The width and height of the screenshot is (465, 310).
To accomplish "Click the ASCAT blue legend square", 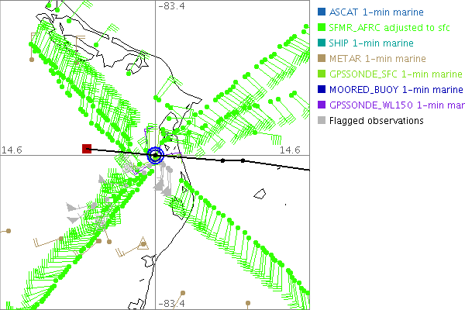I will [322, 12].
